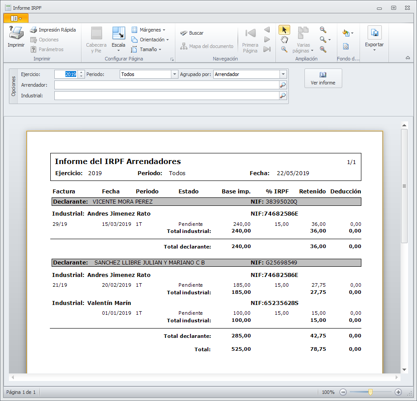Open the Orientación menu

coord(150,40)
